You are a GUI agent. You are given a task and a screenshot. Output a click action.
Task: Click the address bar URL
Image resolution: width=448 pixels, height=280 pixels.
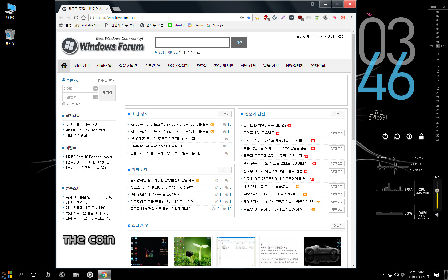point(116,18)
